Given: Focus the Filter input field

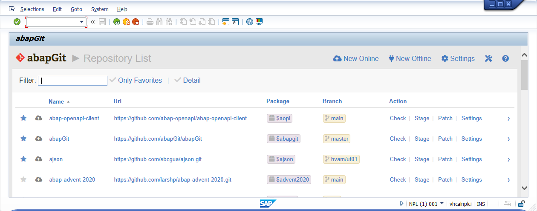Looking at the screenshot, I should pos(72,81).
